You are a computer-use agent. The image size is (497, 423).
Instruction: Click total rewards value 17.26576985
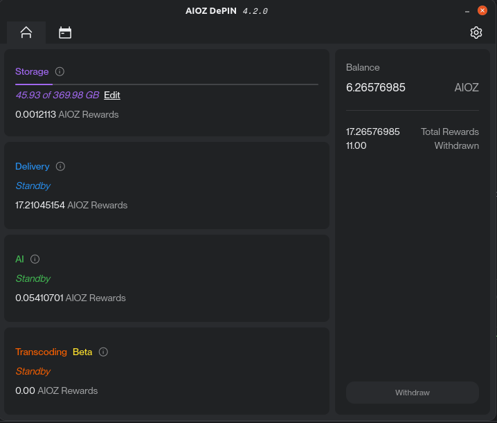coord(372,132)
